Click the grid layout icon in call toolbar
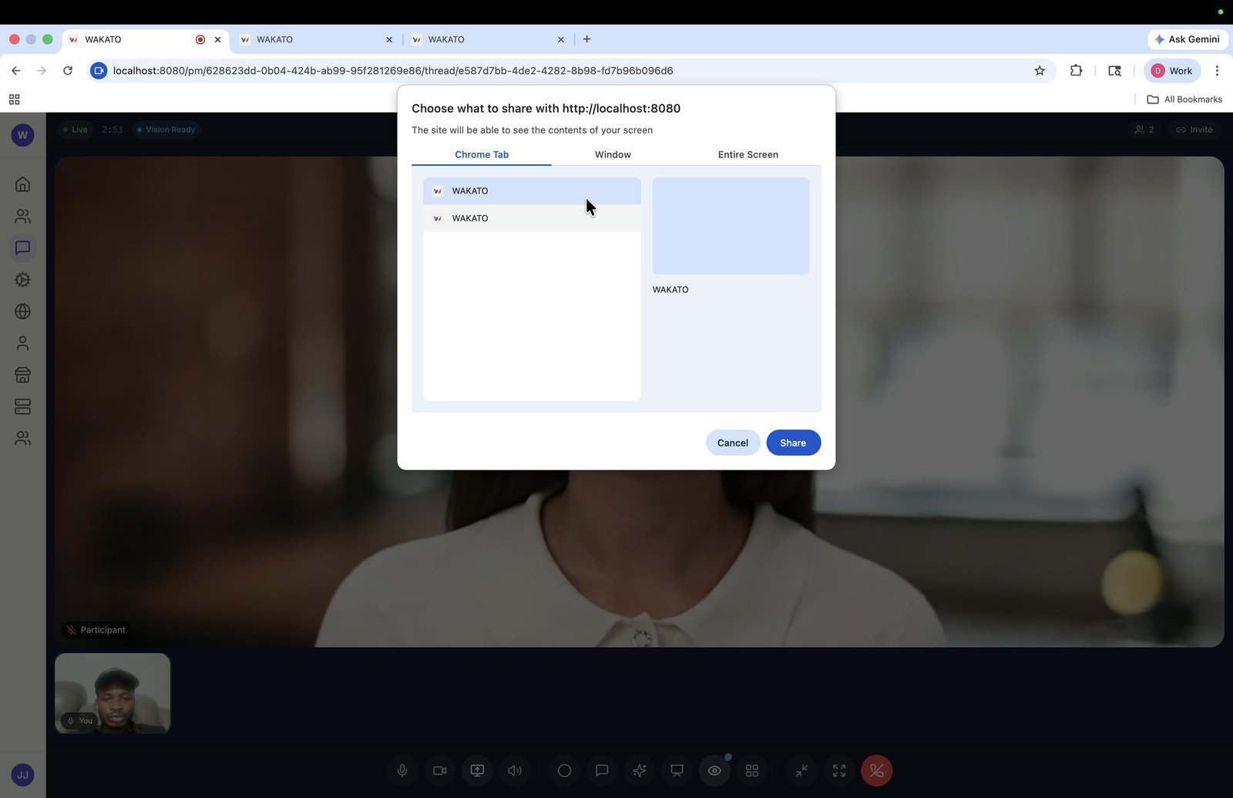This screenshot has width=1233, height=798. pos(752,770)
